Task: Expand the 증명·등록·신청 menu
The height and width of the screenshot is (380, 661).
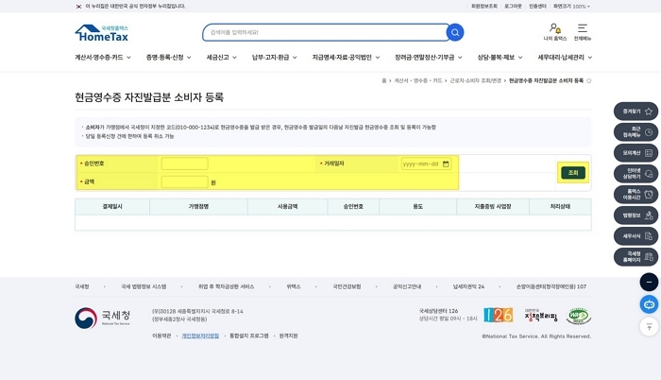Action: tap(169, 58)
